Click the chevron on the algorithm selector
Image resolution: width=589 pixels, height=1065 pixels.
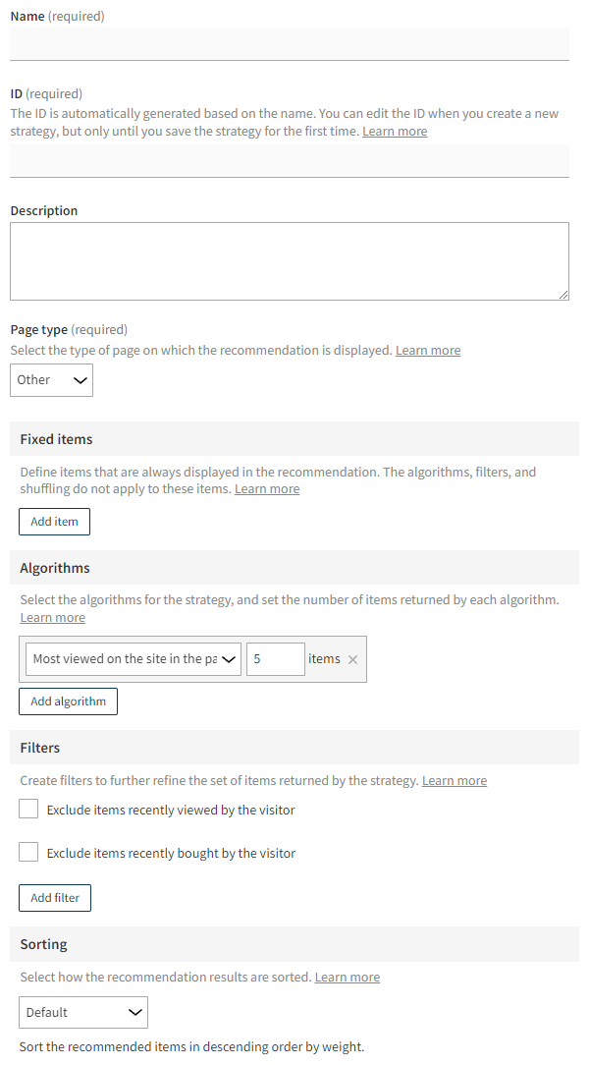230,659
